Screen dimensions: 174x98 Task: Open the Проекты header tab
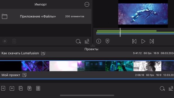[91, 49]
